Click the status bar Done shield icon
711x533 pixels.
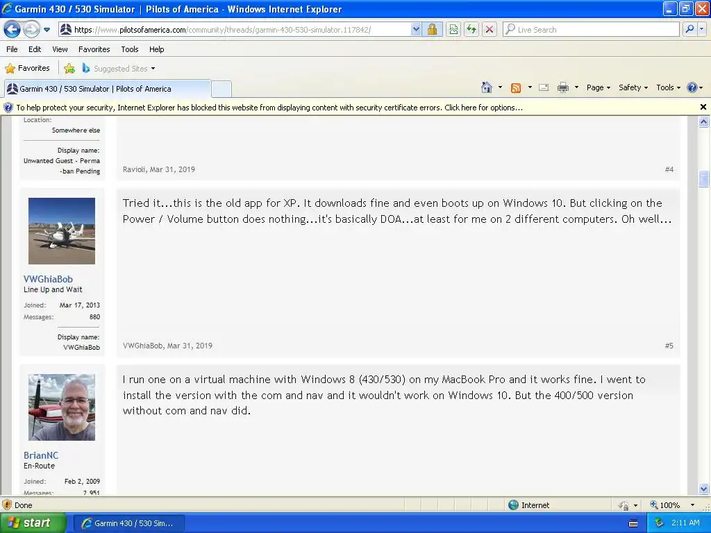[7, 505]
